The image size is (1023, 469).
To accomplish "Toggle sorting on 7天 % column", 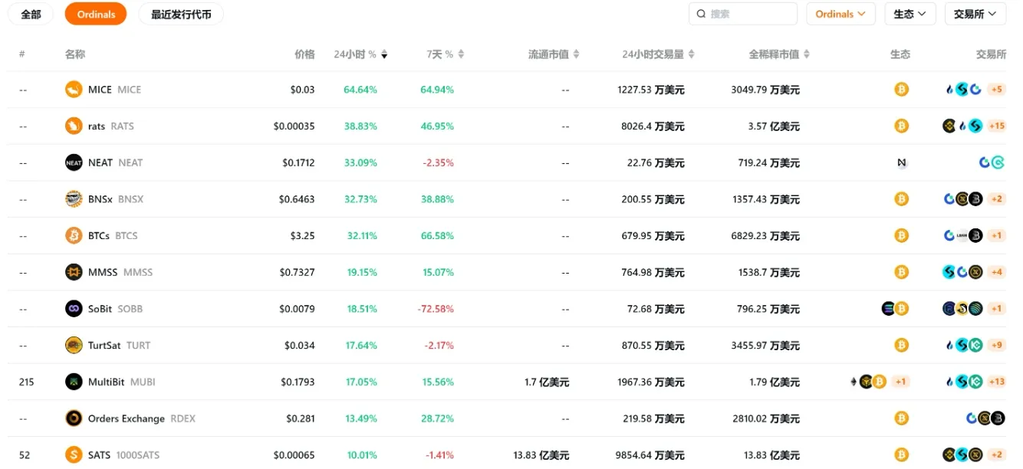I will [461, 55].
